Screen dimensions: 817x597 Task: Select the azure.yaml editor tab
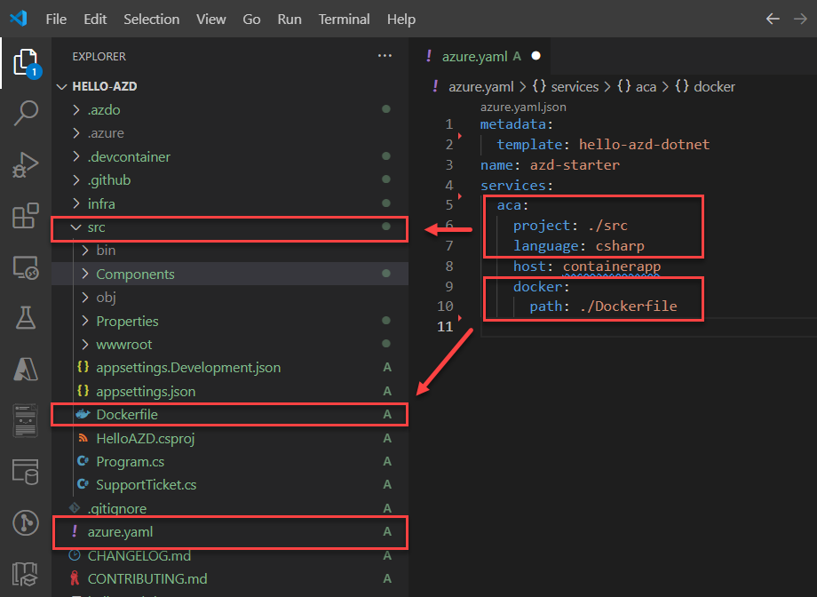(477, 56)
